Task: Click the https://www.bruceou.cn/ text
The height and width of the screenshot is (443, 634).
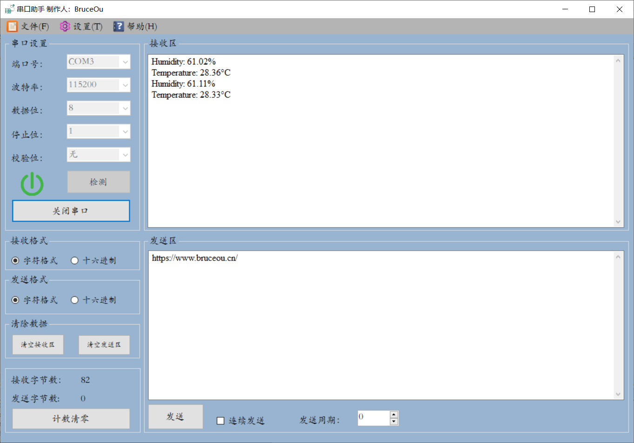Action: (195, 258)
